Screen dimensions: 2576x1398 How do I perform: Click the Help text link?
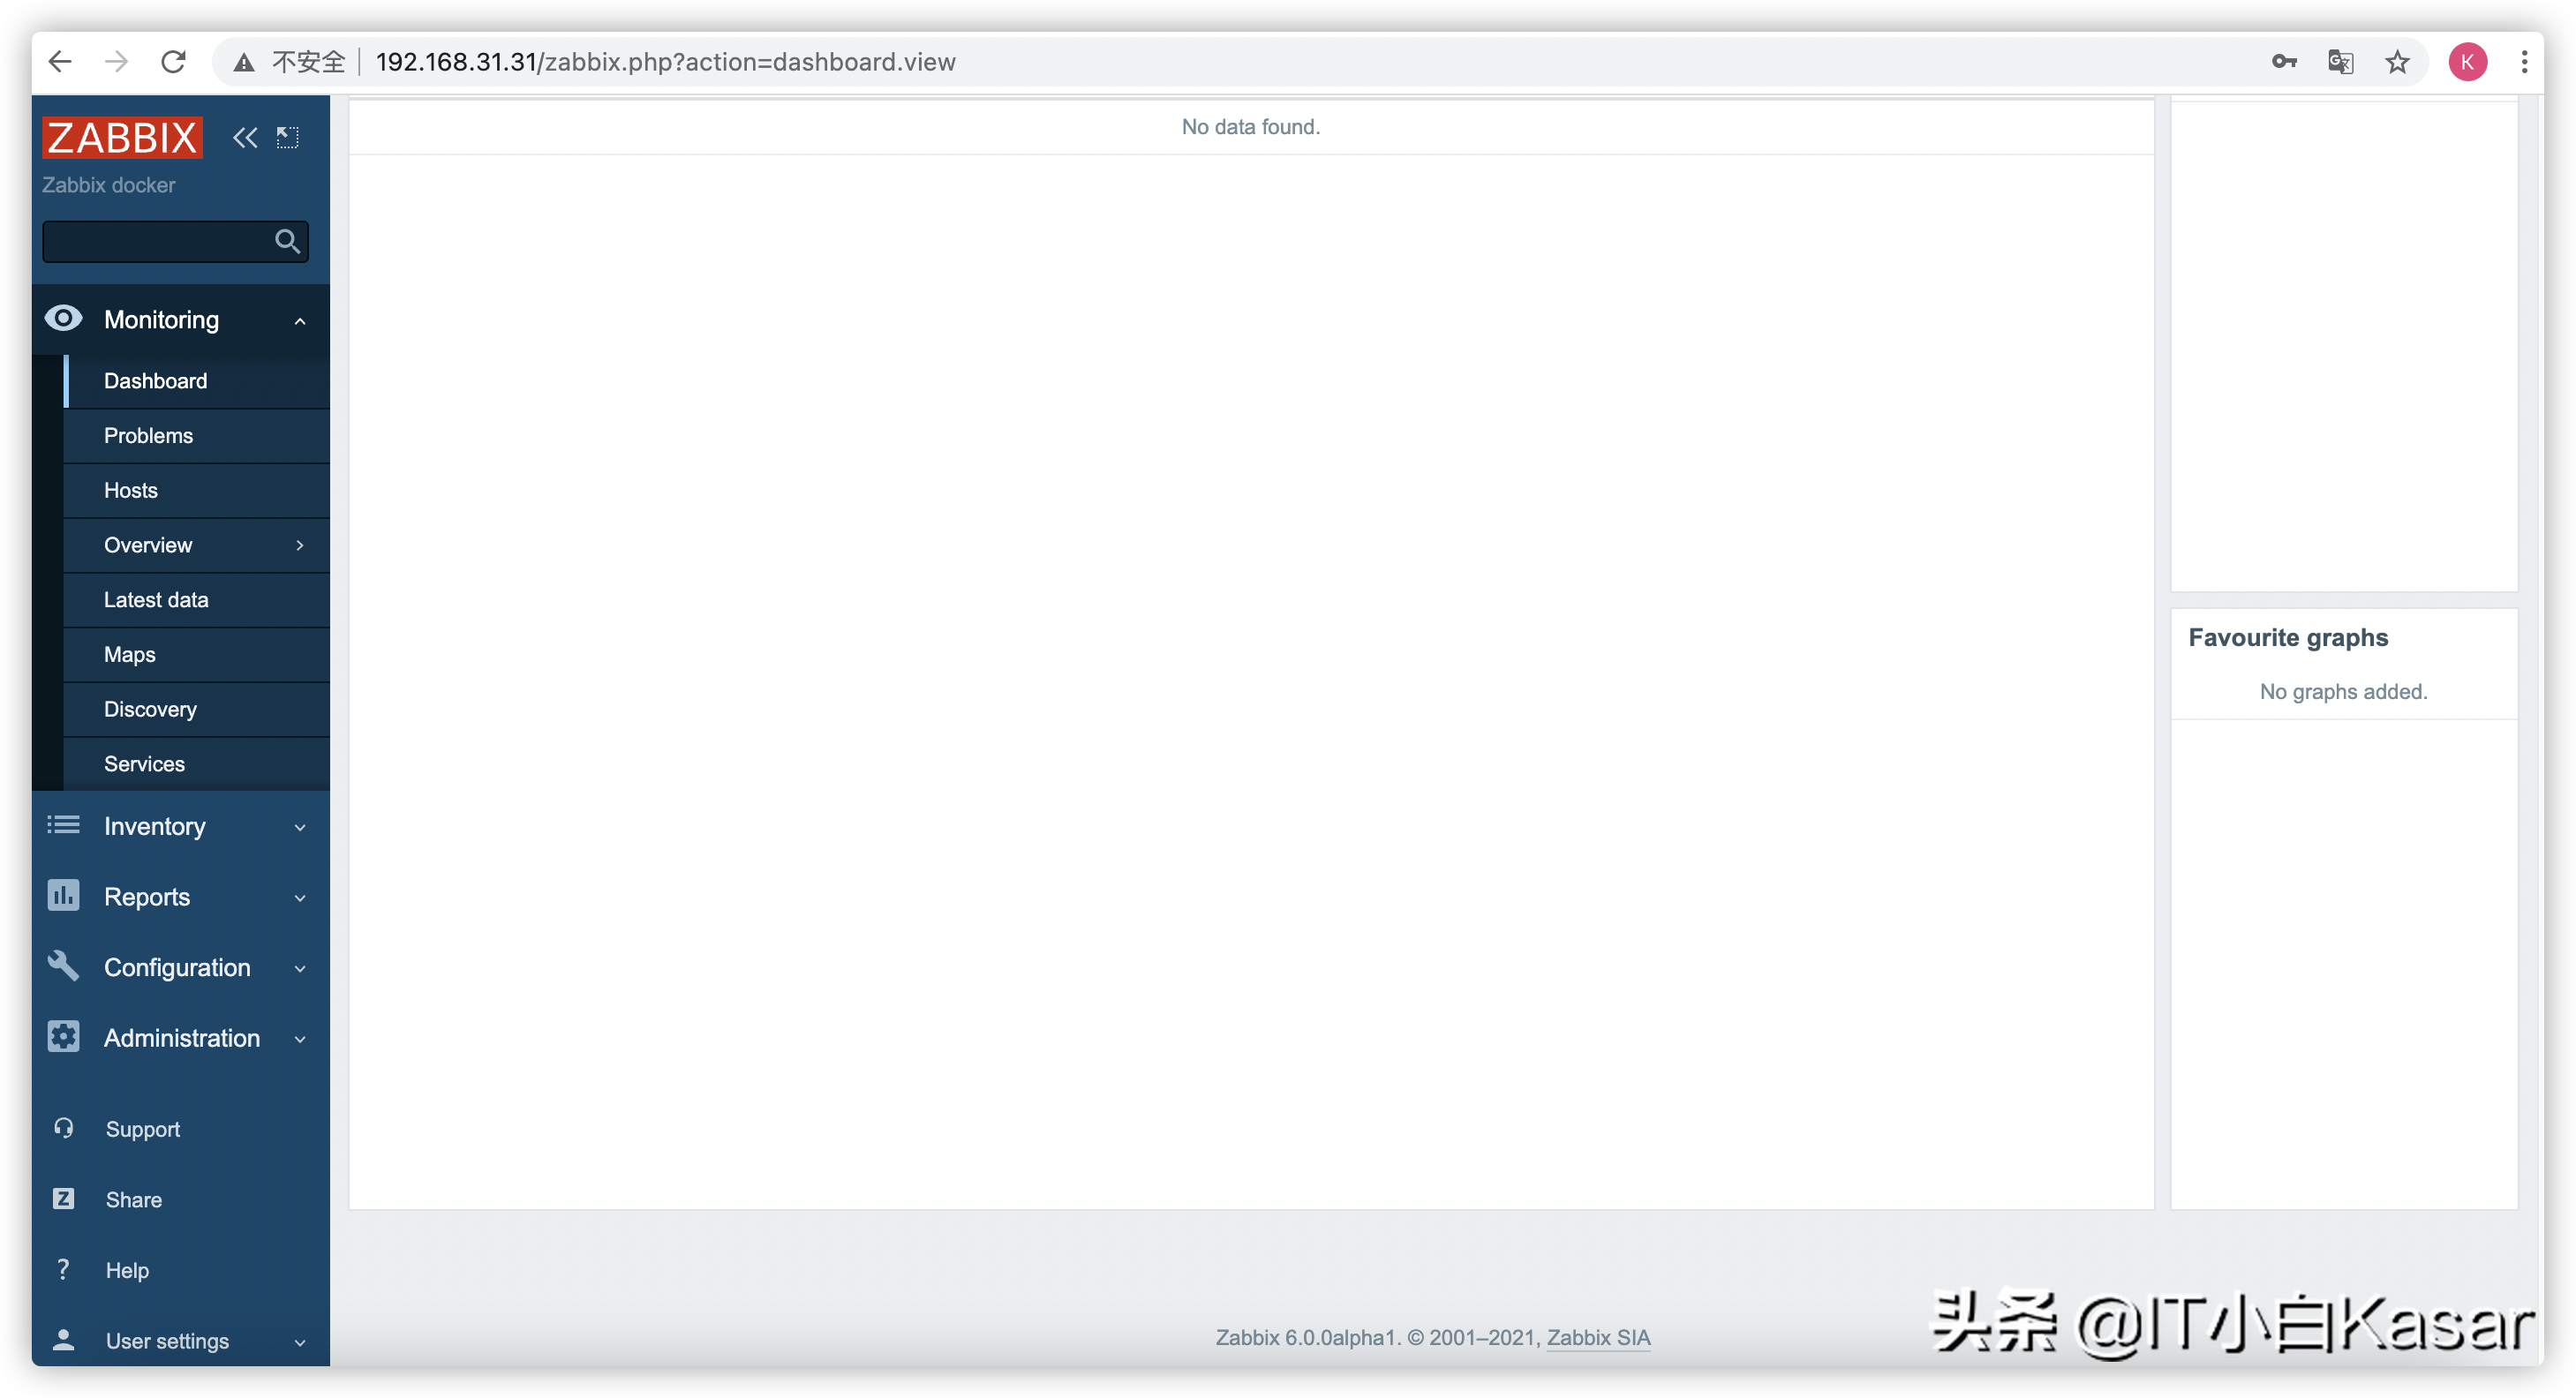125,1269
